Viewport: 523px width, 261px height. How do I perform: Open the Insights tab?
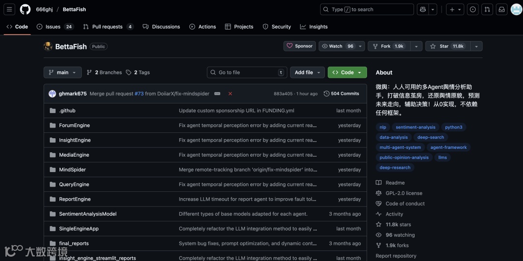314,27
